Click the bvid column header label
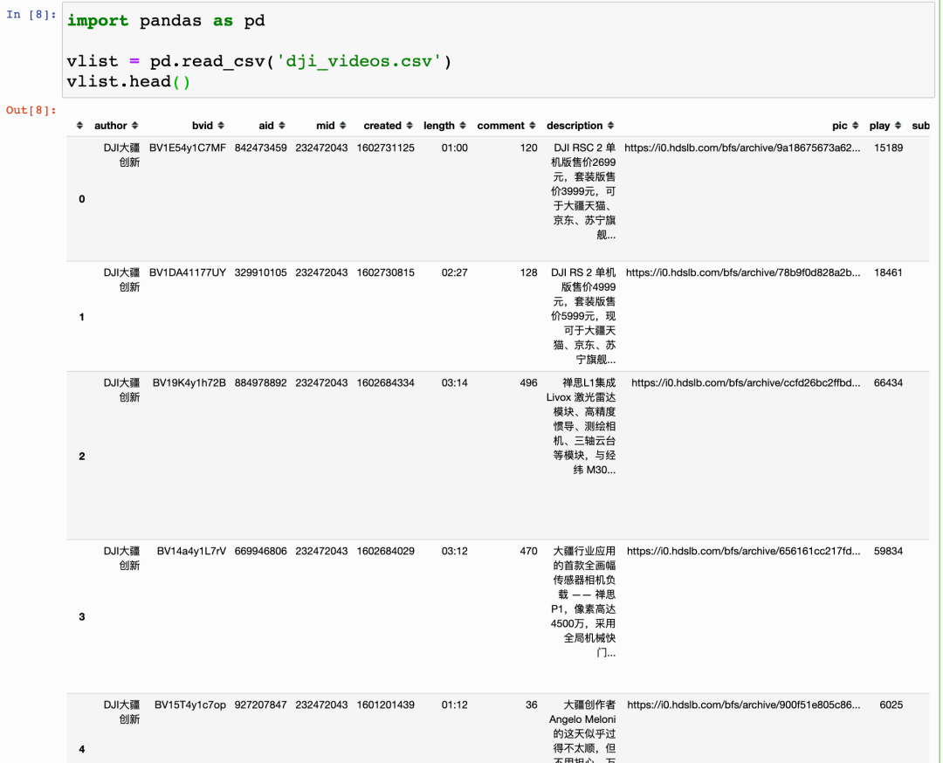Image resolution: width=943 pixels, height=763 pixels. [x=203, y=126]
